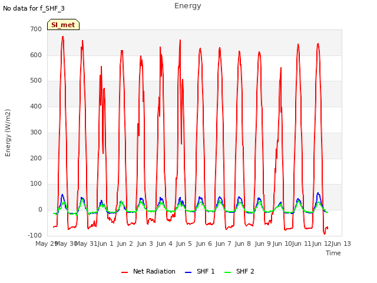Click the Jun 1 x-axis date label
The height and width of the screenshot is (283, 377).
coord(105,243)
